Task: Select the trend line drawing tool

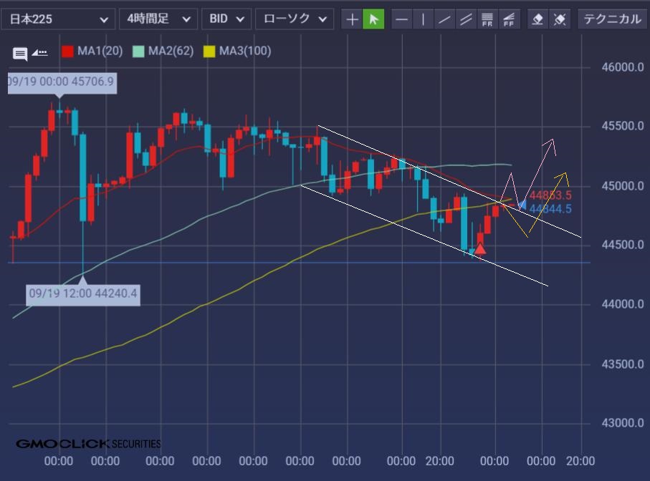Action: 444,19
